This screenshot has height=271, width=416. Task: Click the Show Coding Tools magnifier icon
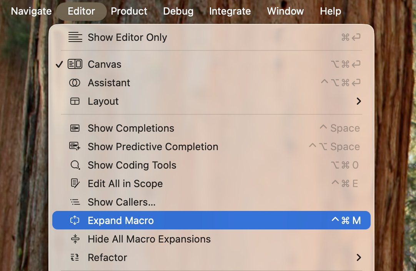pyautogui.click(x=75, y=165)
